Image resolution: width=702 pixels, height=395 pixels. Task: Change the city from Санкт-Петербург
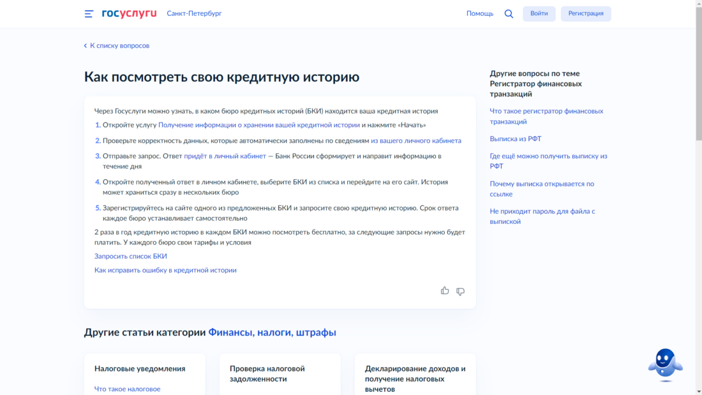(193, 13)
